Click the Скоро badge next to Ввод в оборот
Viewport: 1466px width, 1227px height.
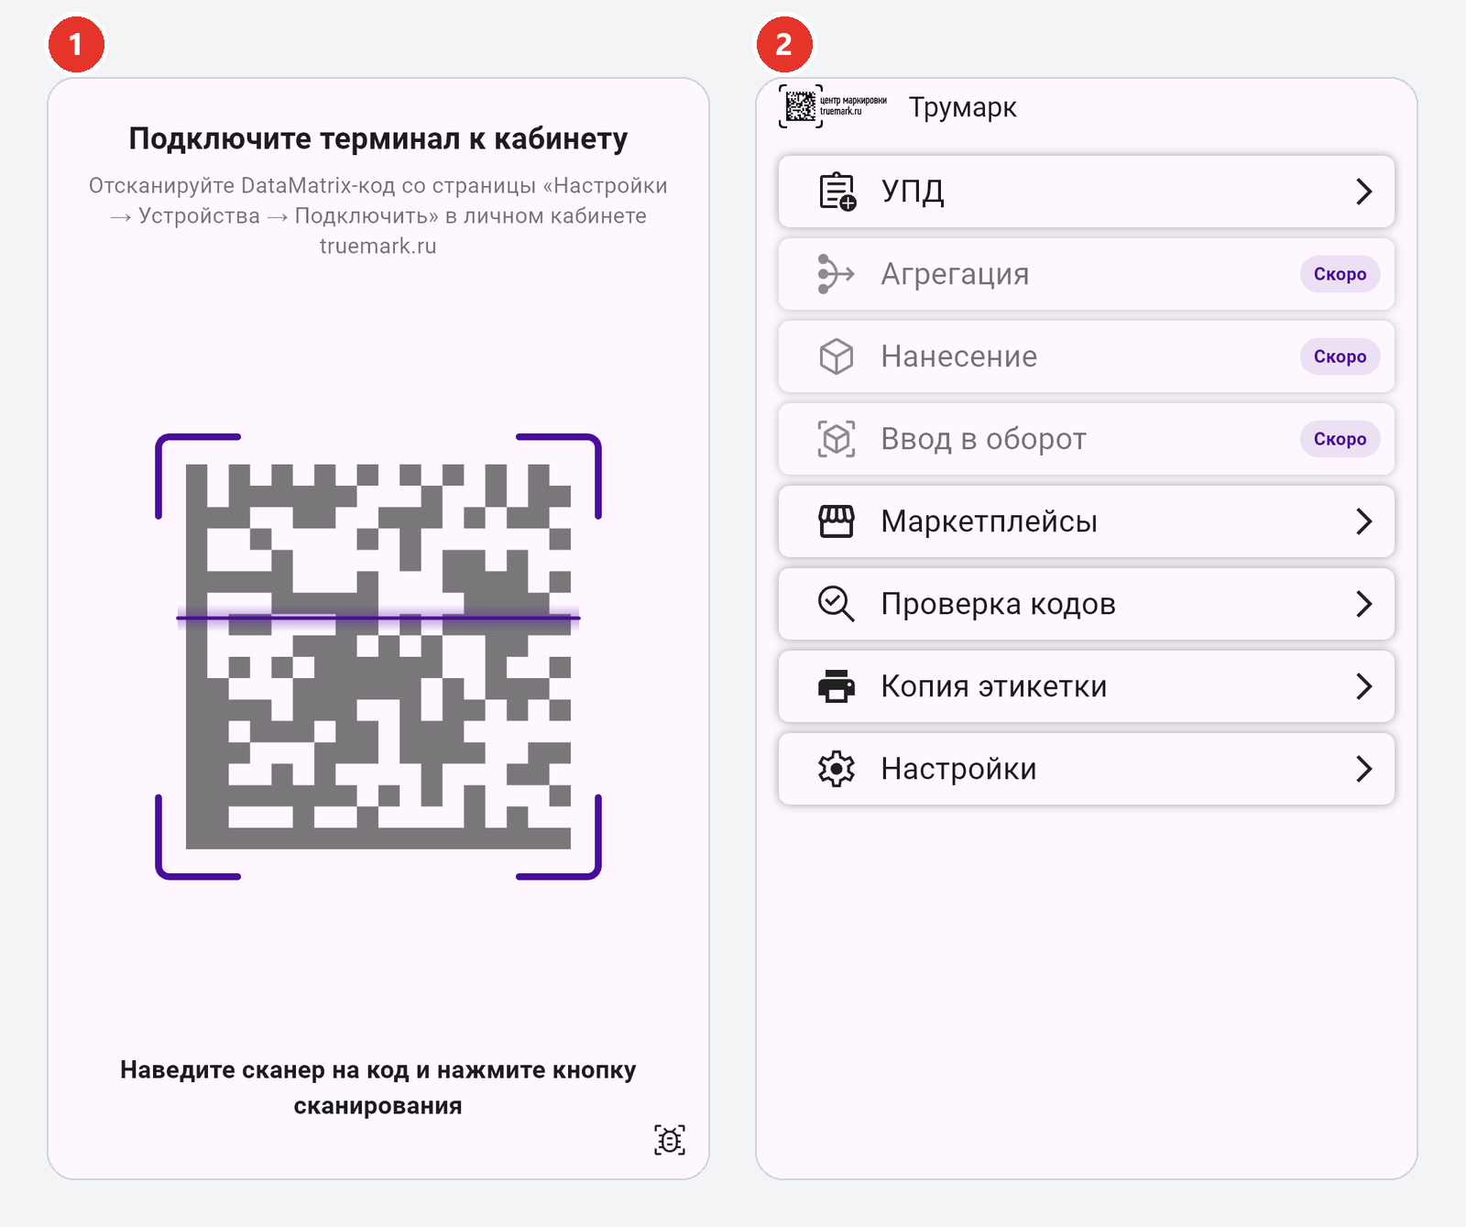click(x=1340, y=439)
